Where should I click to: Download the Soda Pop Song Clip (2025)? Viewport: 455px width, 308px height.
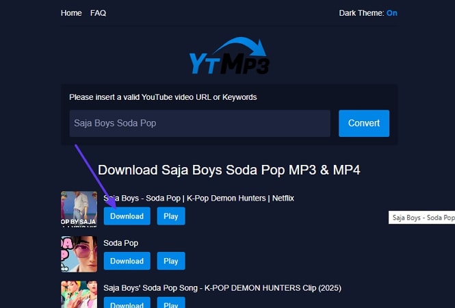127,303
